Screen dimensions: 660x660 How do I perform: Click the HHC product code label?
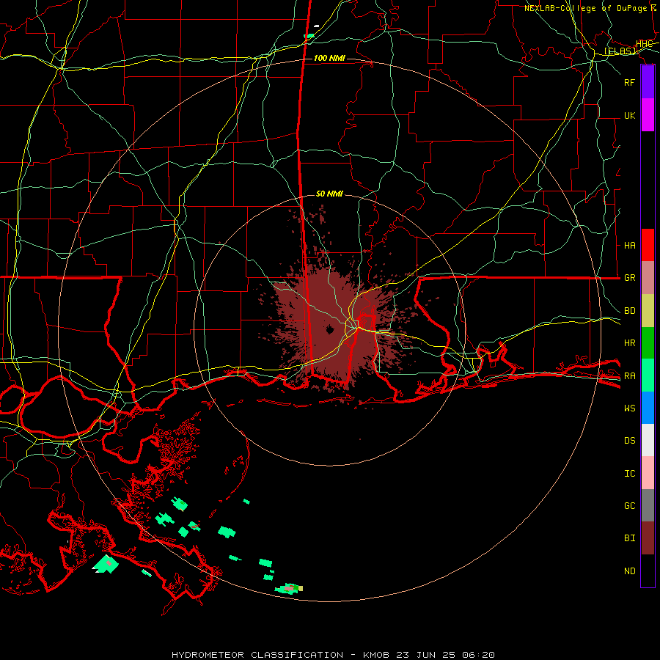point(644,43)
